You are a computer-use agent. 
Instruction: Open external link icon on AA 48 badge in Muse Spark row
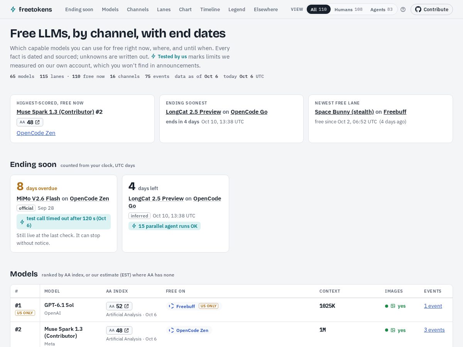point(127,330)
